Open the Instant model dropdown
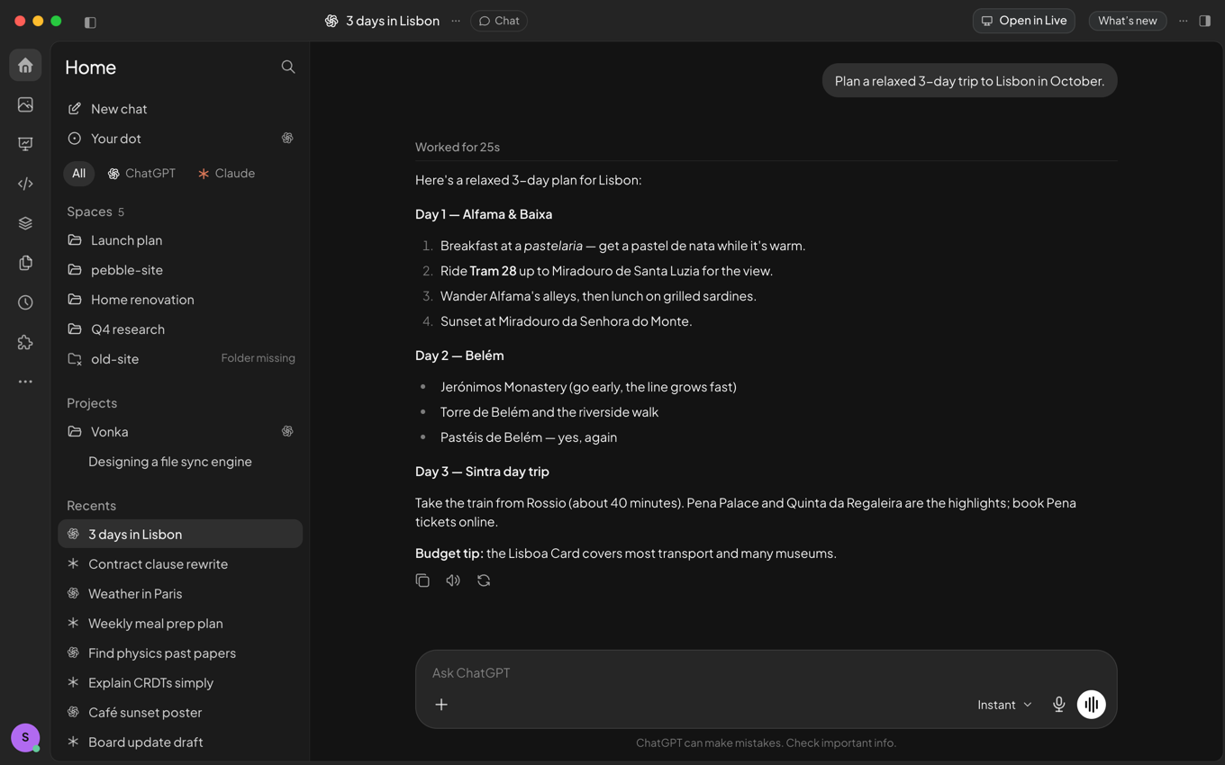Image resolution: width=1225 pixels, height=765 pixels. click(1004, 705)
